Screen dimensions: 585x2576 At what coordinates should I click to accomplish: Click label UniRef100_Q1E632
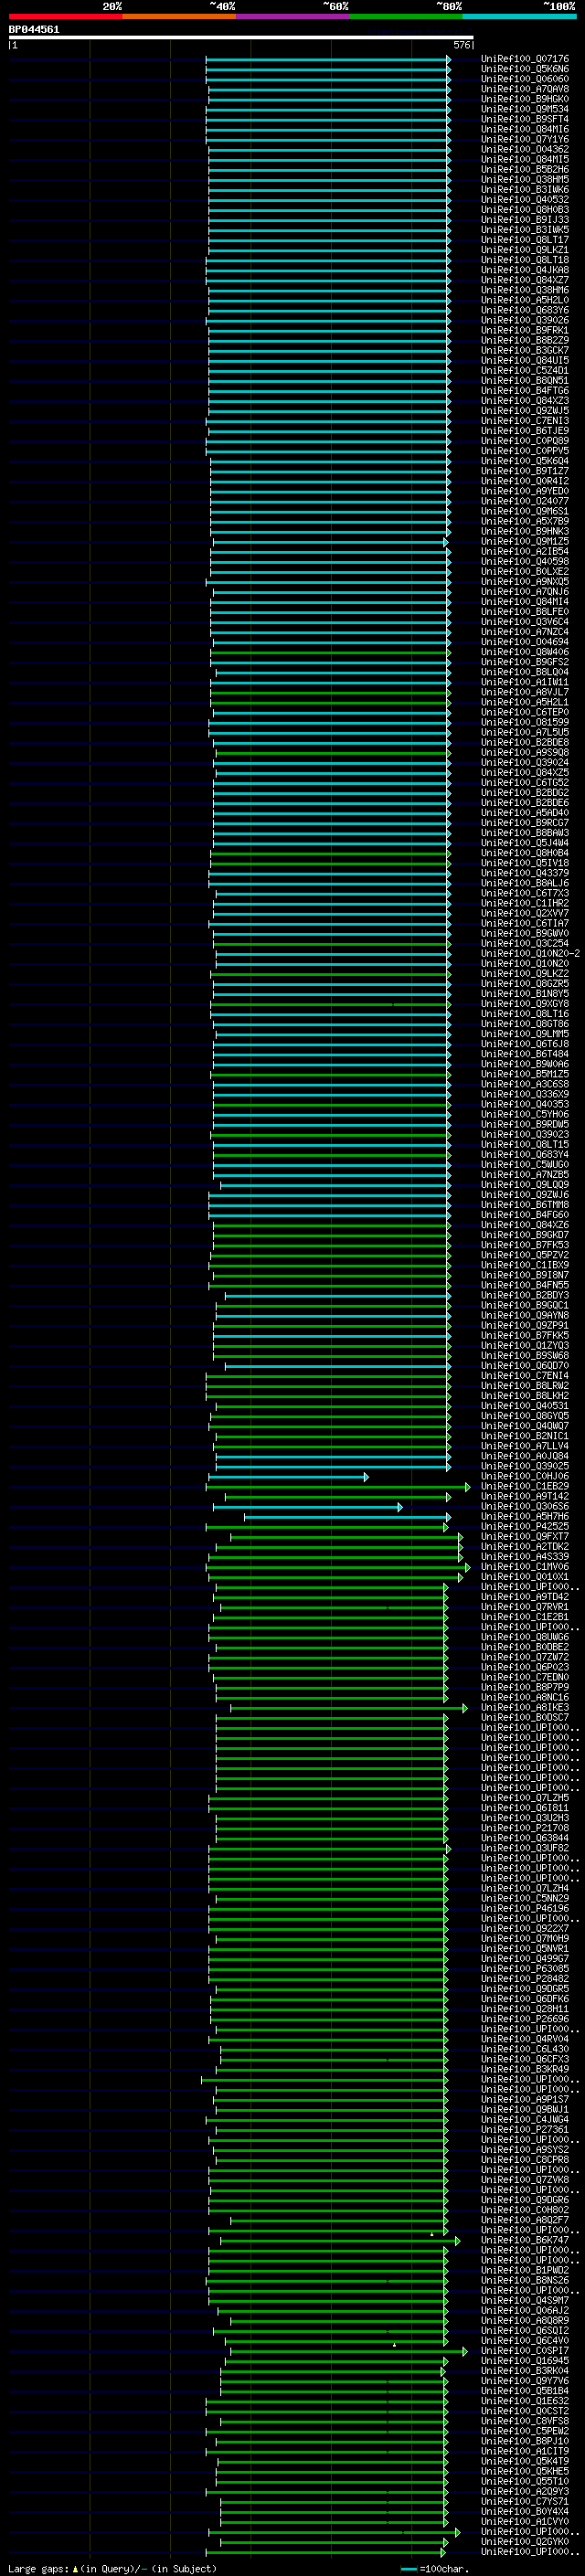[x=525, y=2400]
